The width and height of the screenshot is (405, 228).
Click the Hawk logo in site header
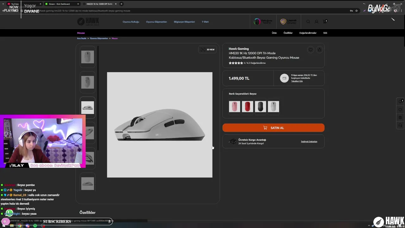click(x=88, y=22)
